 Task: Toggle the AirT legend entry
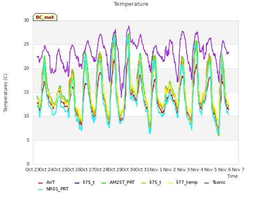[46, 182]
